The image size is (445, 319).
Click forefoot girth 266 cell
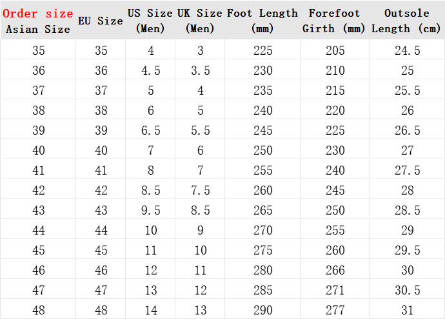point(335,270)
